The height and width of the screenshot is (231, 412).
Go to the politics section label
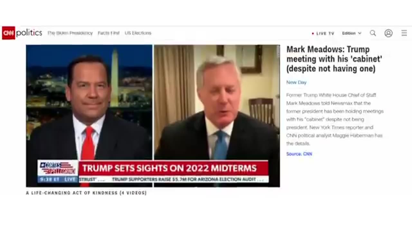click(x=29, y=33)
